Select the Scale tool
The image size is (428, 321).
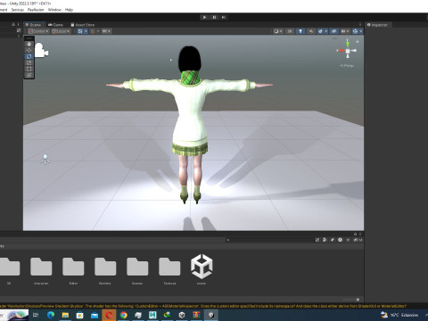point(29,62)
